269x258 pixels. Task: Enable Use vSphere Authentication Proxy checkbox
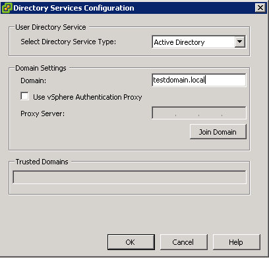point(24,96)
